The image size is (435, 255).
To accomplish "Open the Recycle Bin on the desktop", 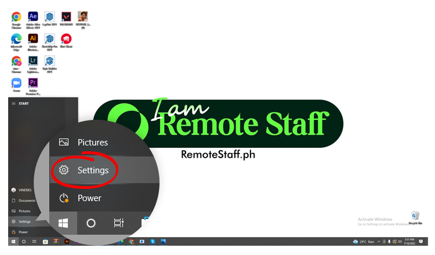I will pos(415,217).
